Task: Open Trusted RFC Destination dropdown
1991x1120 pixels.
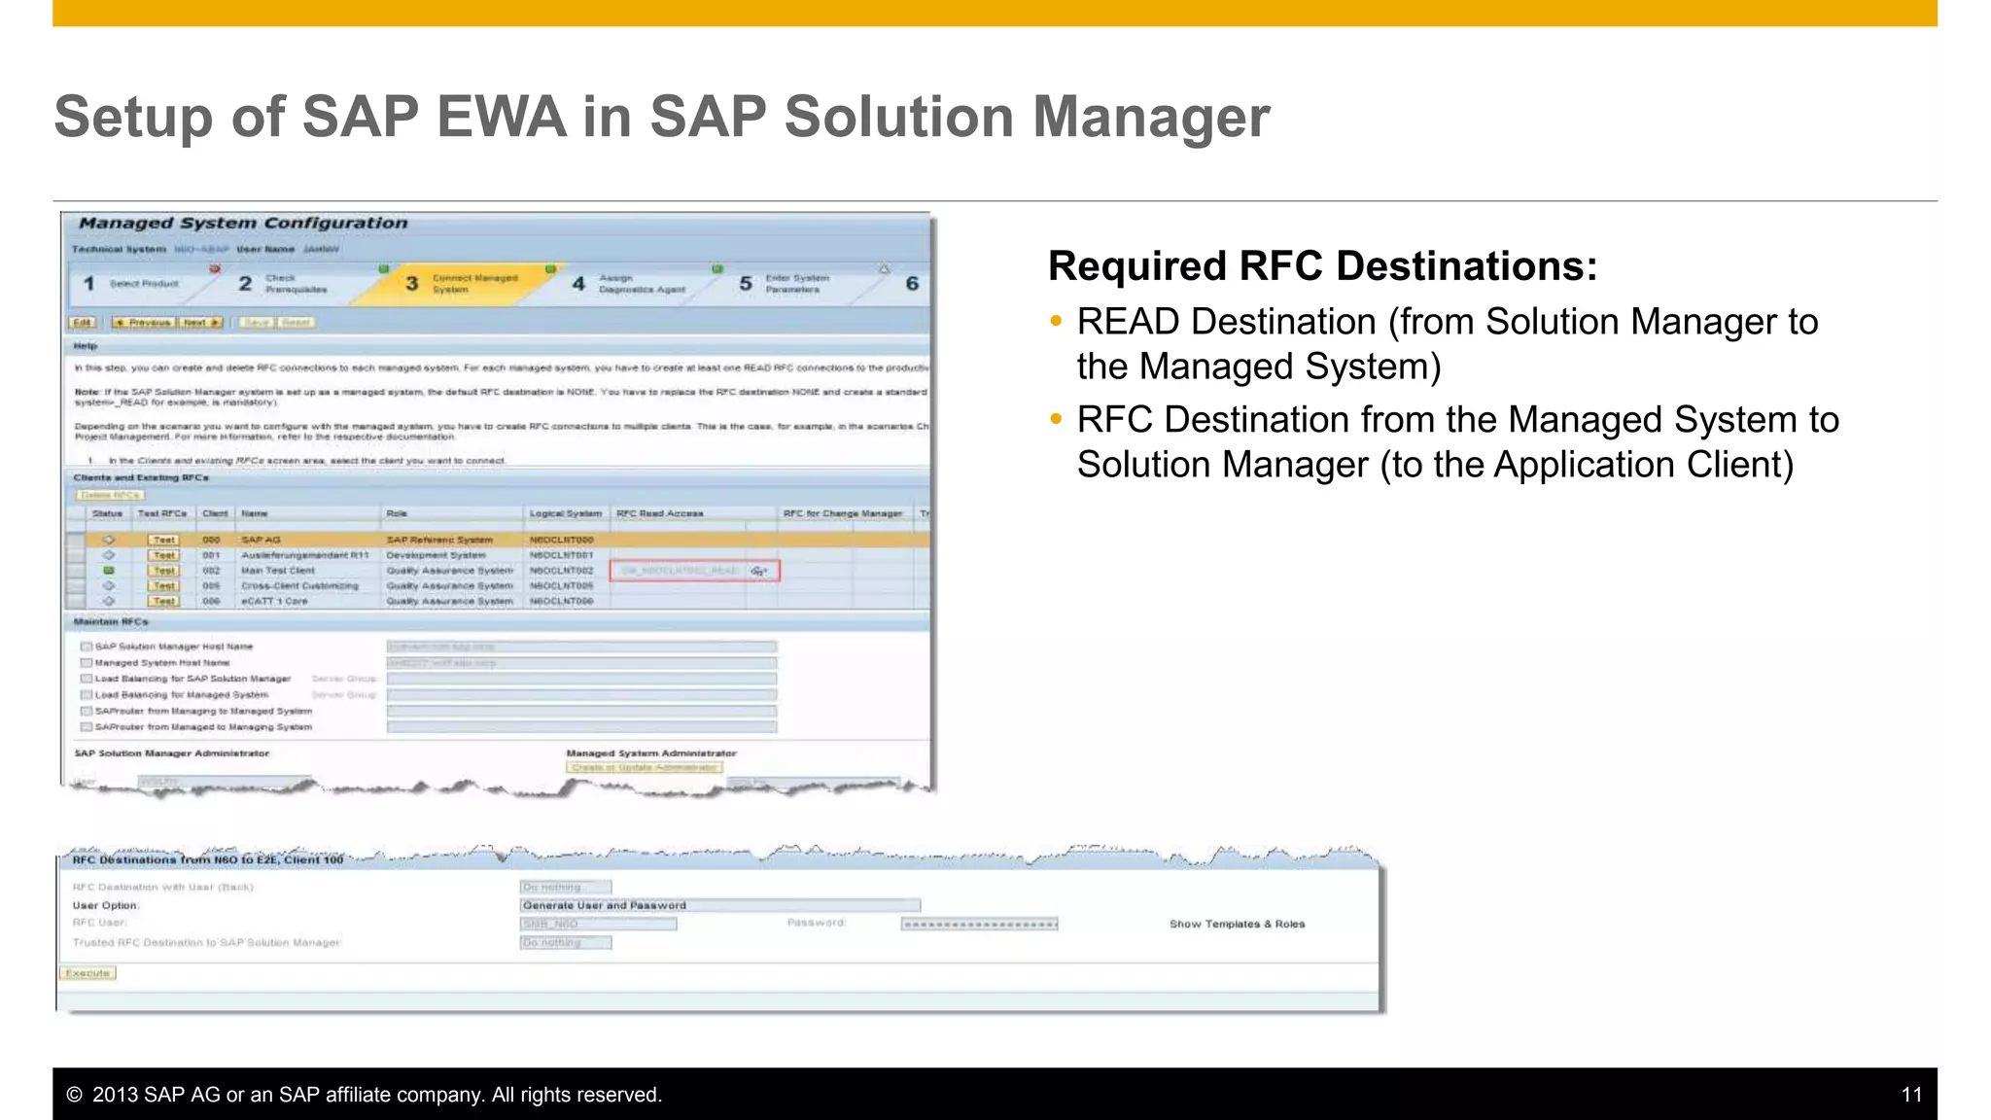Action: [x=566, y=942]
